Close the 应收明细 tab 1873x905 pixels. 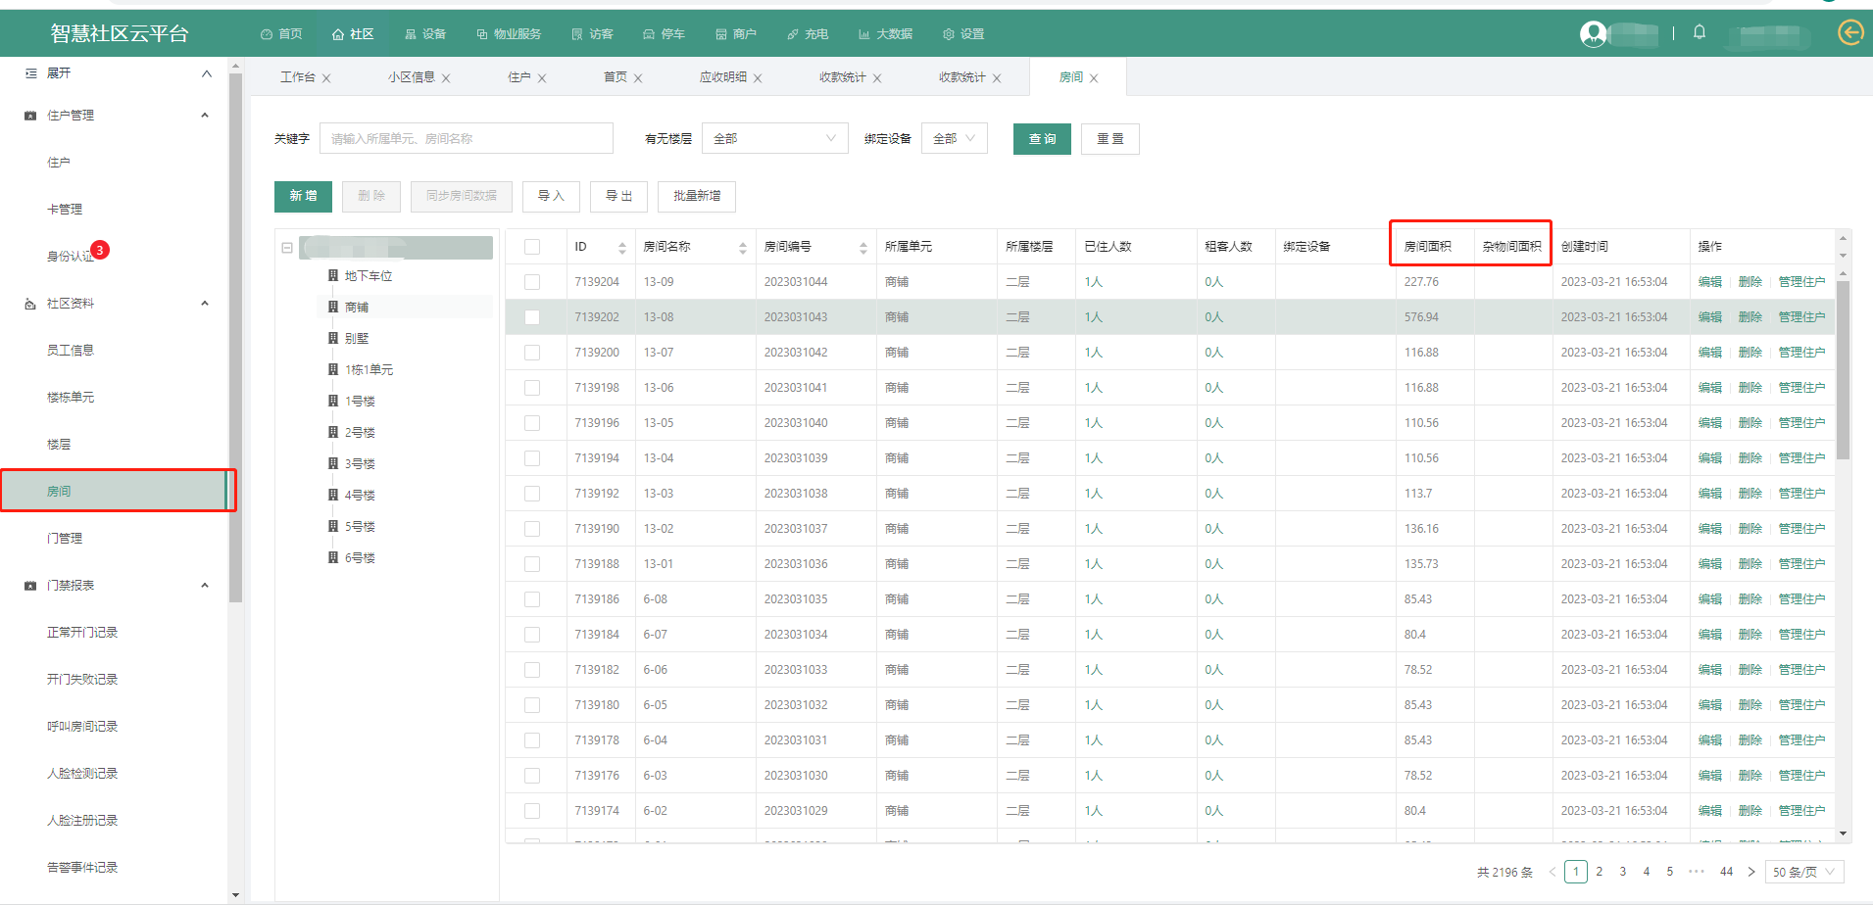tap(758, 78)
